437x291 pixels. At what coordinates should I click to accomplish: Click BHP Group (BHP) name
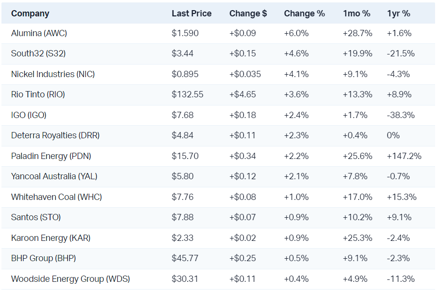click(43, 258)
